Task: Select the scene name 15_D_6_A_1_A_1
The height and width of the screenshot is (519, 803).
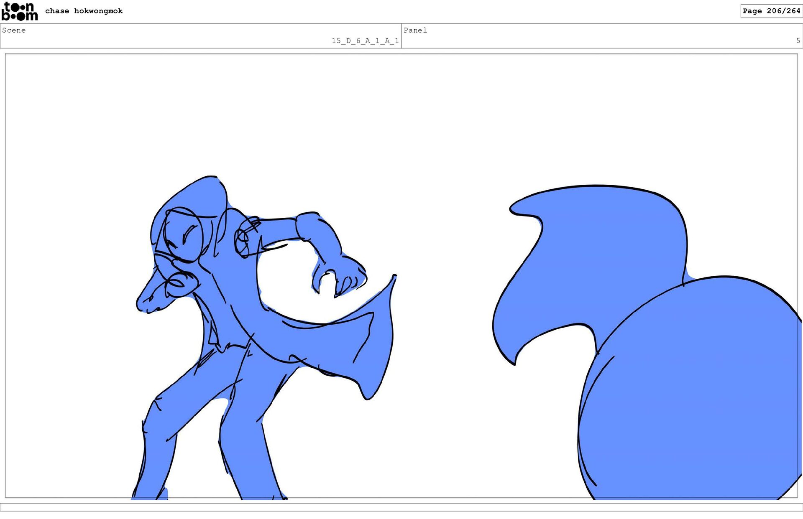Action: pyautogui.click(x=365, y=41)
